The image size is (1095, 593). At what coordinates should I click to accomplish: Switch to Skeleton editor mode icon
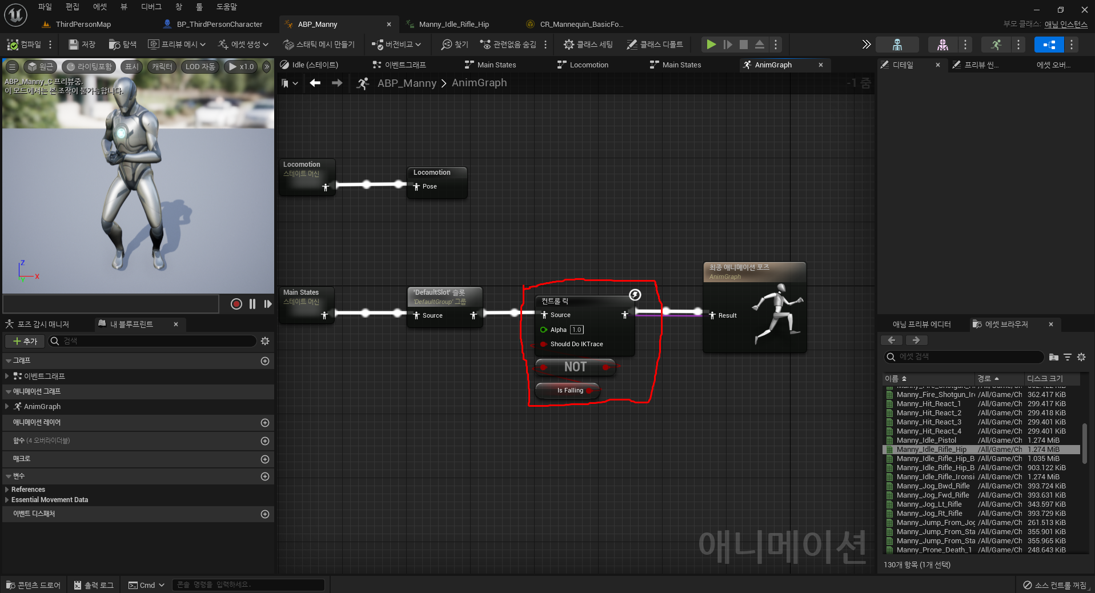(x=897, y=45)
